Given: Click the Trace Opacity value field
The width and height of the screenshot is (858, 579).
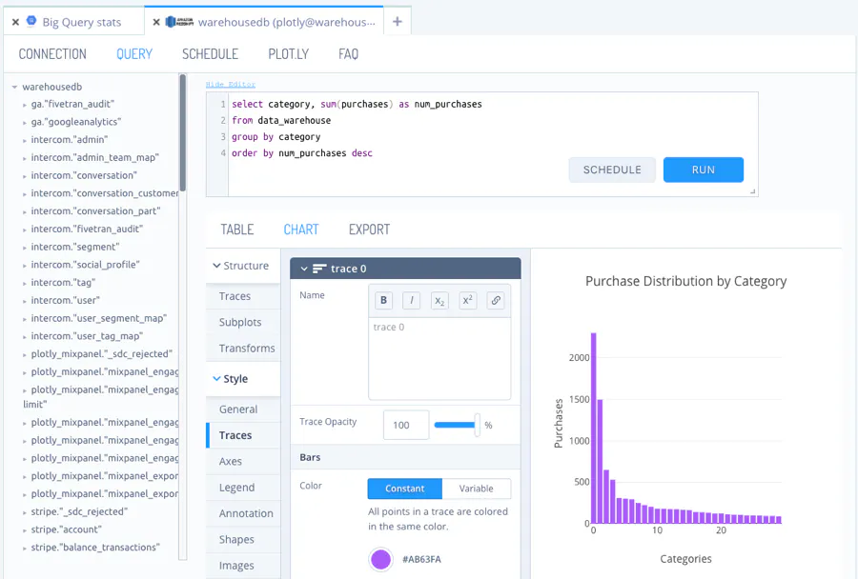Looking at the screenshot, I should [x=405, y=425].
